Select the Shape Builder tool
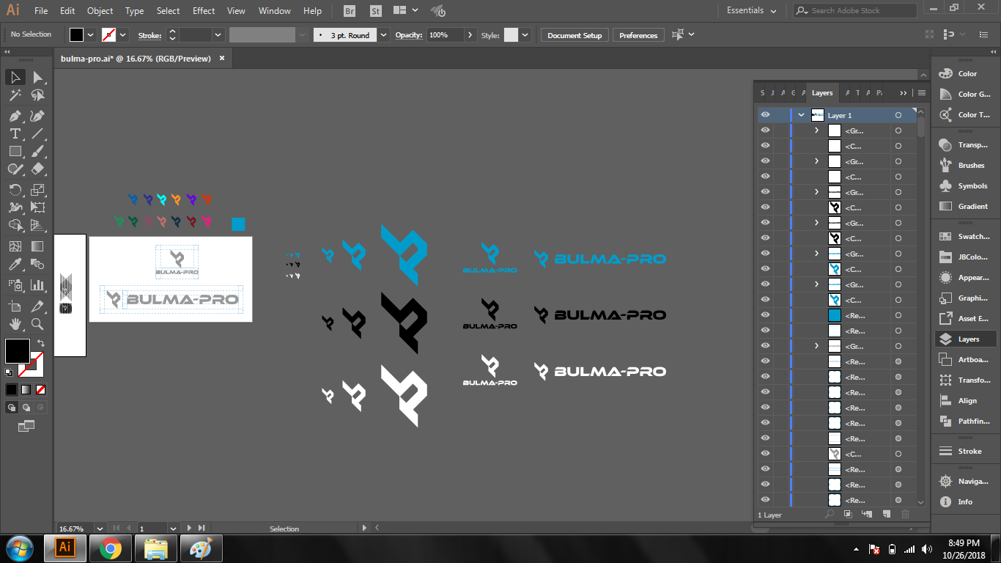This screenshot has height=563, width=1001. pos(15,225)
